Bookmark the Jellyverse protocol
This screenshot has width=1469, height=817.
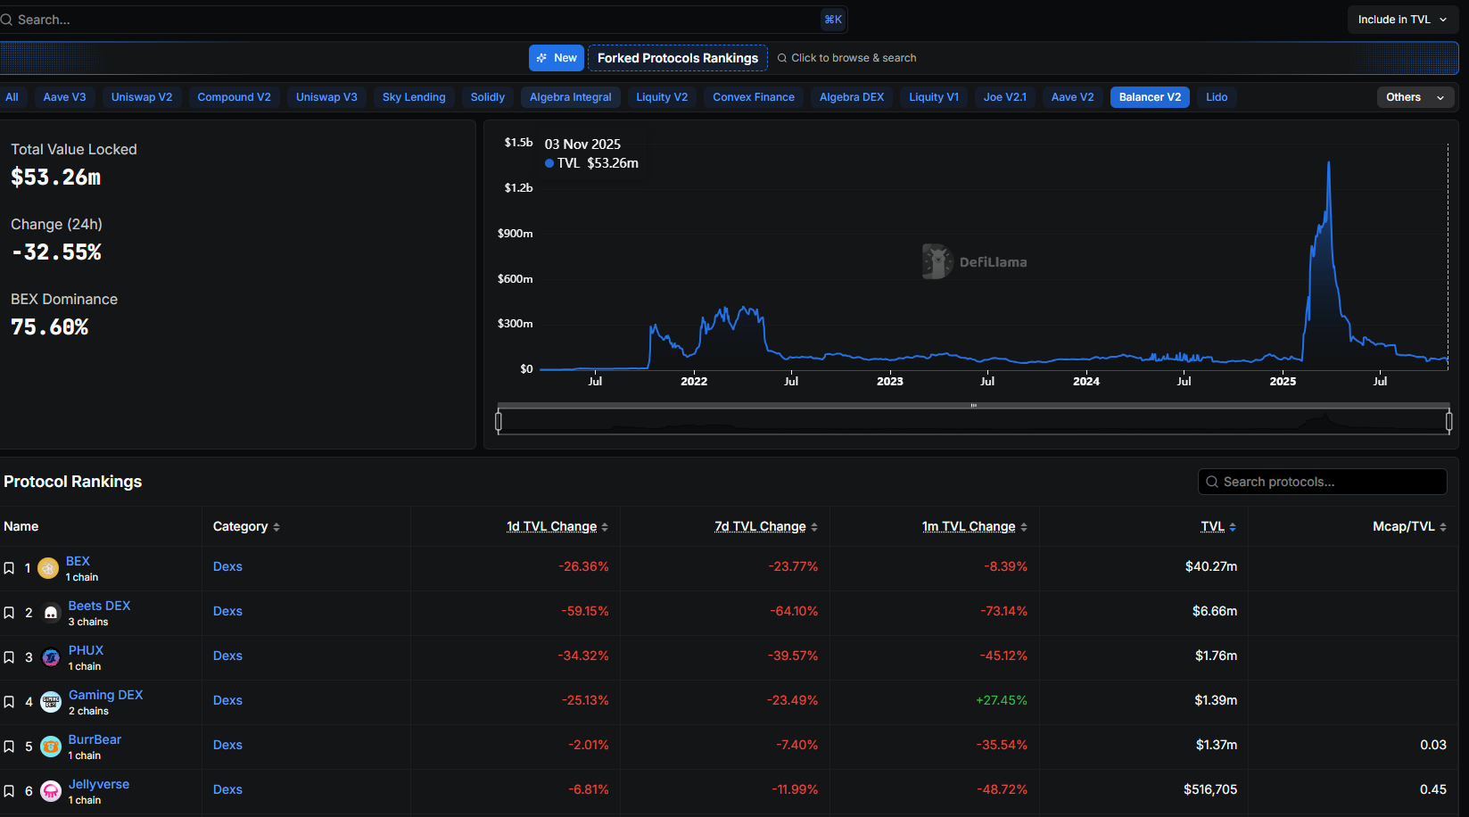[9, 791]
